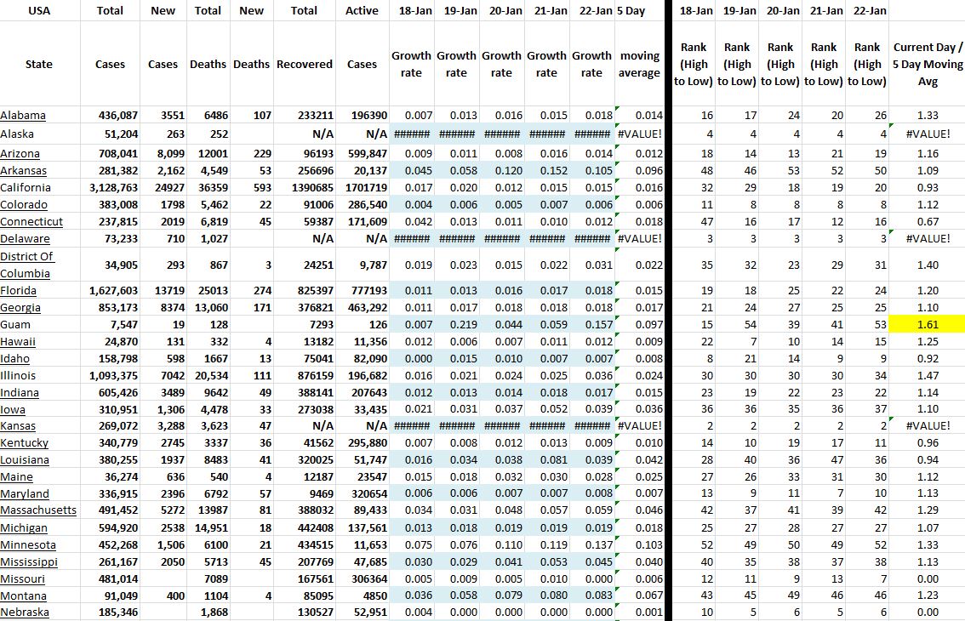Select Delaware's ###### growth rate cell
The image size is (965, 621).
point(411,239)
